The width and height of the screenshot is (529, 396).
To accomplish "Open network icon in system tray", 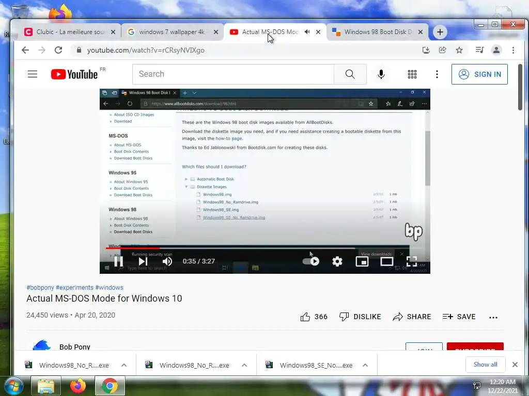I will click(477, 386).
